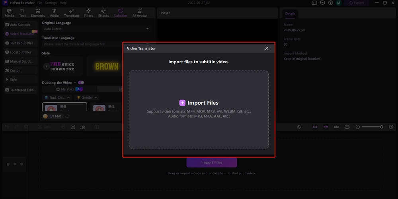Click the split-at-playhead icon left of the fit icon
The width and height of the screenshot is (398, 199).
[336, 127]
